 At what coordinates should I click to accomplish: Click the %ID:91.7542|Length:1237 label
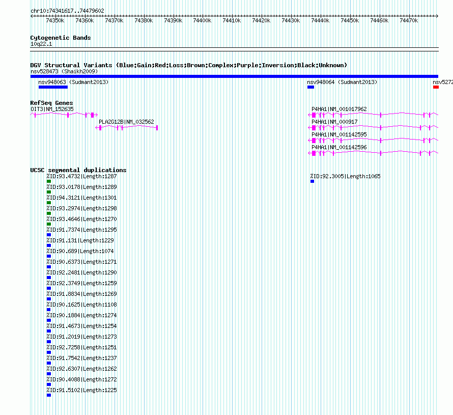click(82, 358)
